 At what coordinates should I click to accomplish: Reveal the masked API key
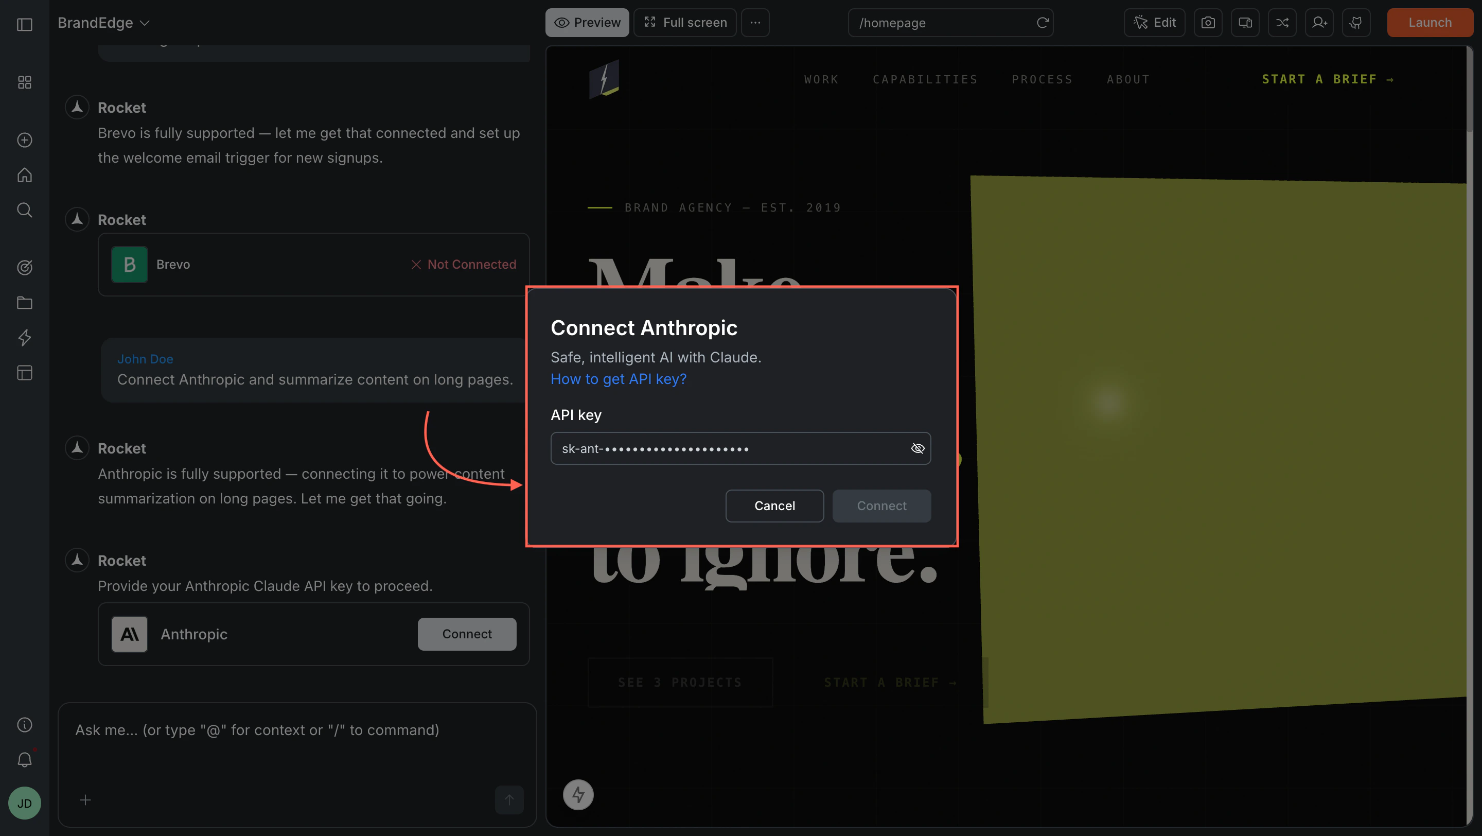[x=918, y=448]
